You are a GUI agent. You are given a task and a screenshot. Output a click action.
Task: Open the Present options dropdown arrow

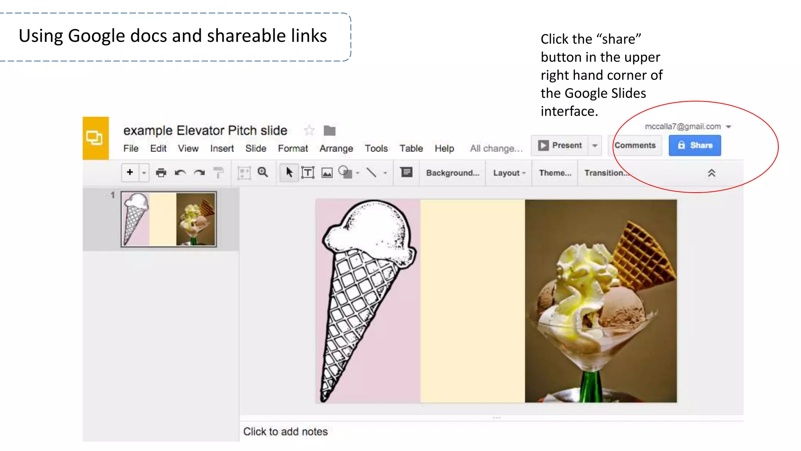(594, 146)
